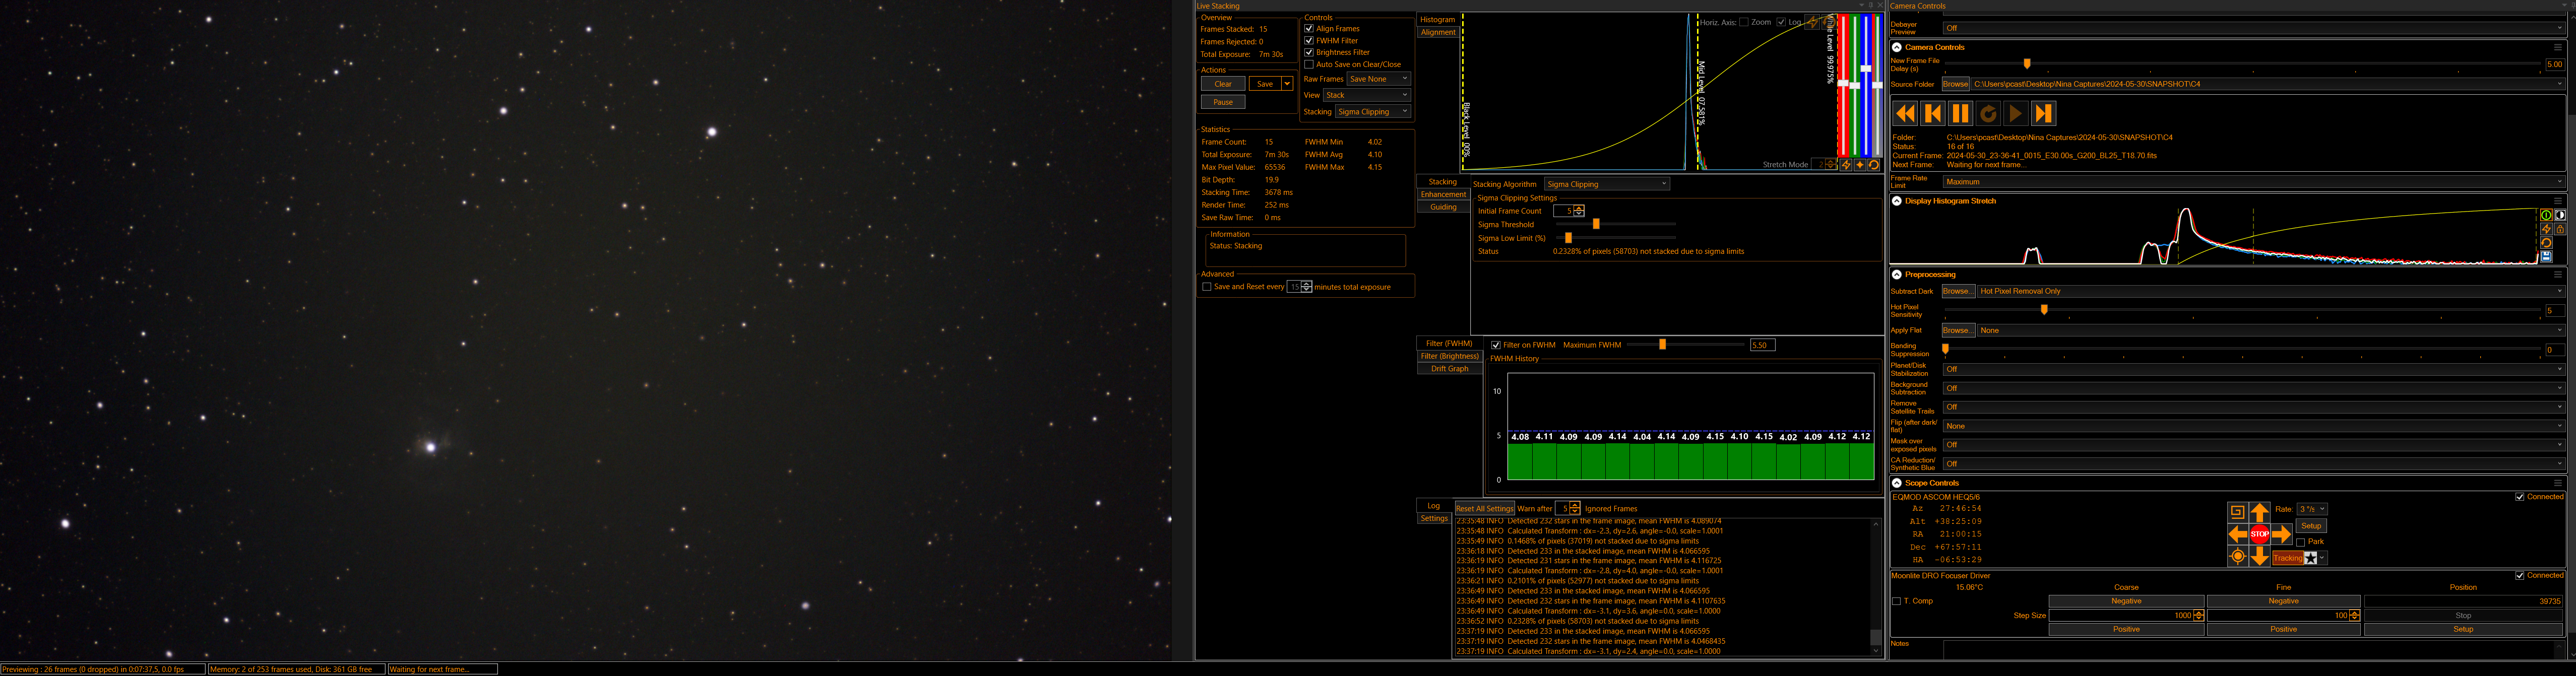
Task: Click the sparkle icon under live stack histogram
Action: (1860, 165)
